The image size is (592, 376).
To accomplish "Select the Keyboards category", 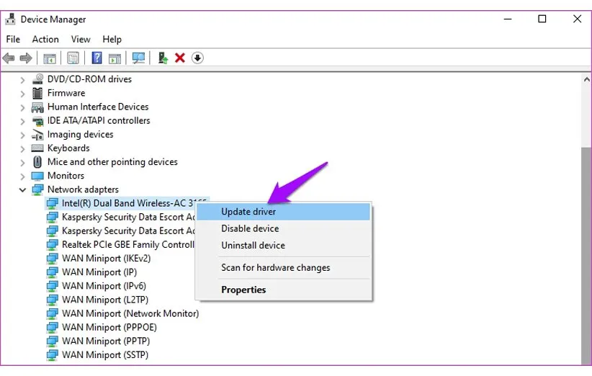I will (68, 148).
